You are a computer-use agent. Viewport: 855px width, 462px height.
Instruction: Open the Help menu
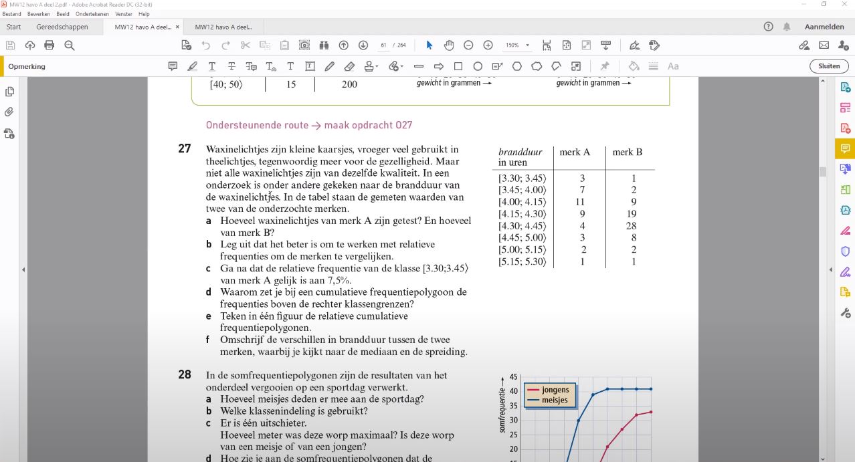coord(144,14)
